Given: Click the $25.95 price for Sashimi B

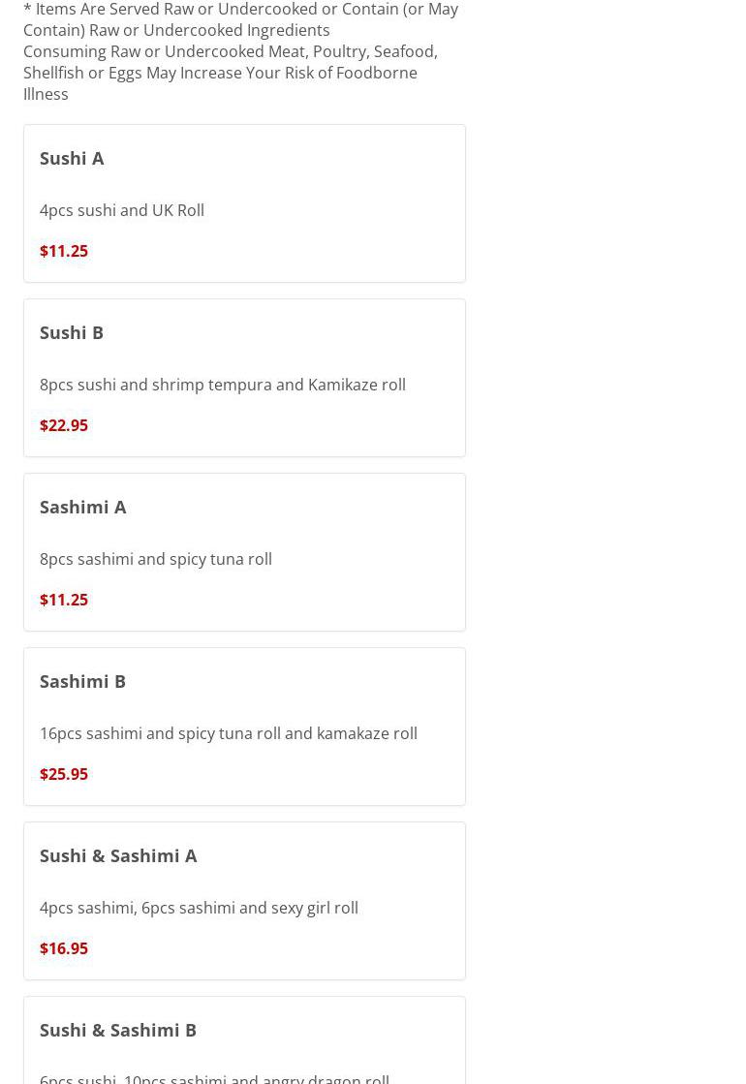Looking at the screenshot, I should point(64,774).
